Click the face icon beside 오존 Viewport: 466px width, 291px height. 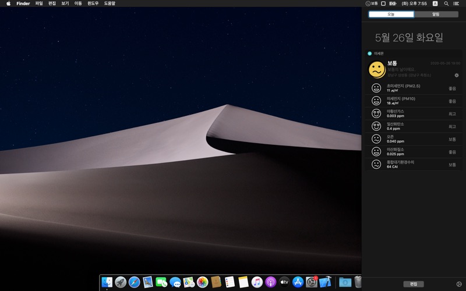point(376,139)
